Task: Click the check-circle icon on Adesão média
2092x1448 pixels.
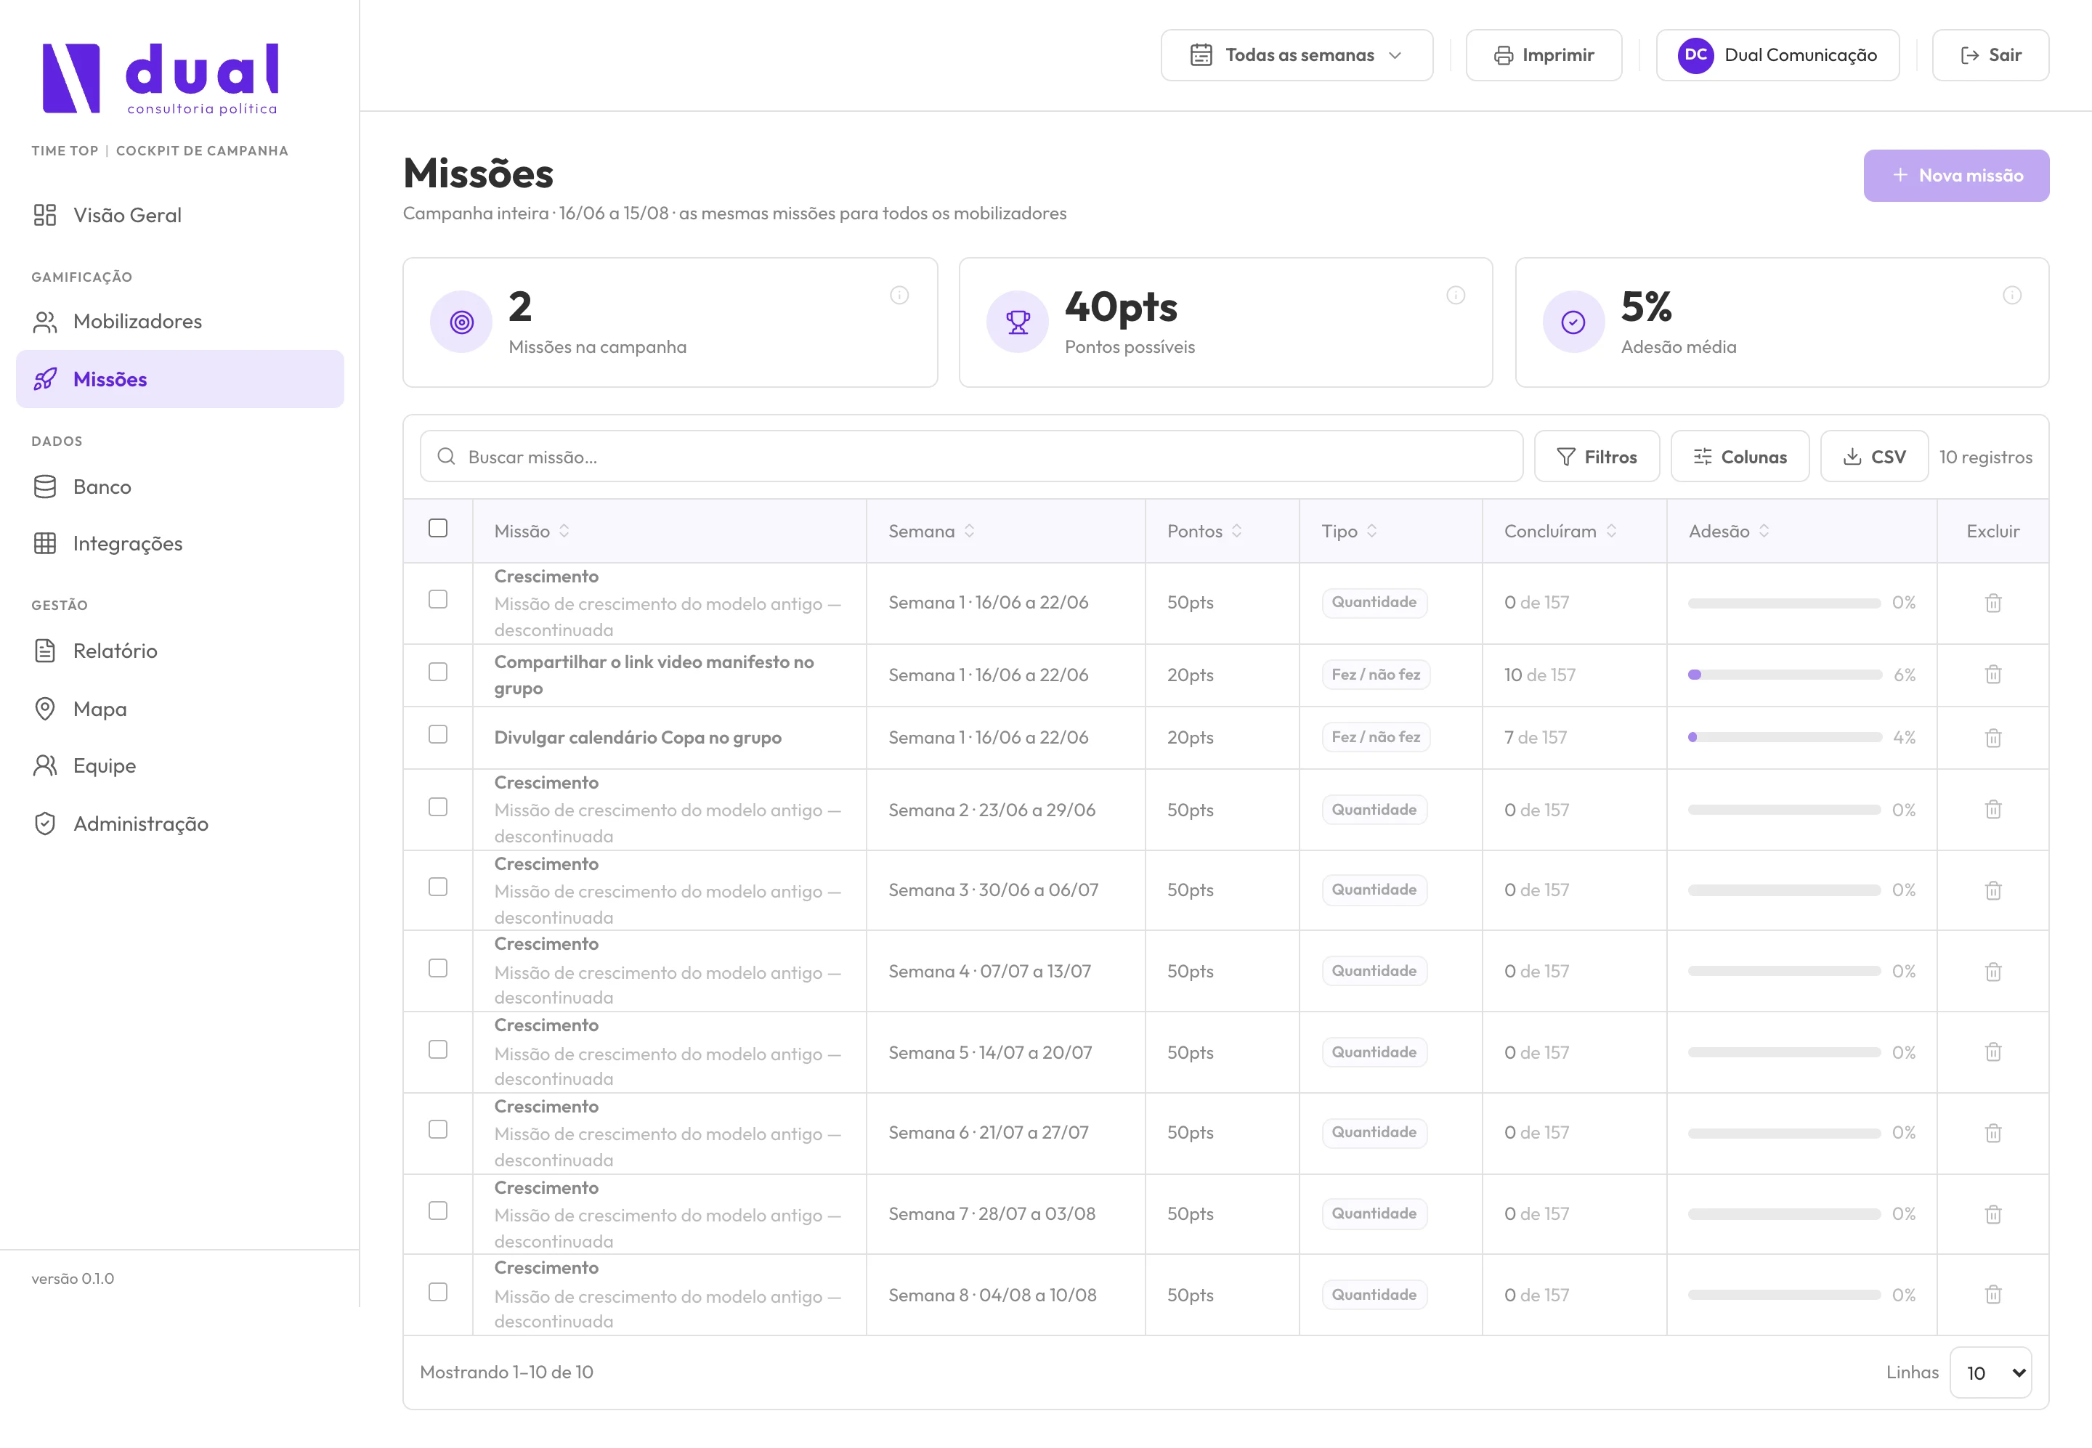Action: (x=1574, y=322)
